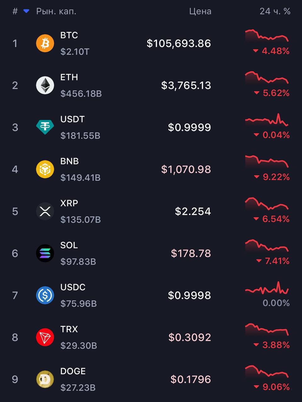Click the XRP black X icon
302x402 pixels.
pos(45,211)
